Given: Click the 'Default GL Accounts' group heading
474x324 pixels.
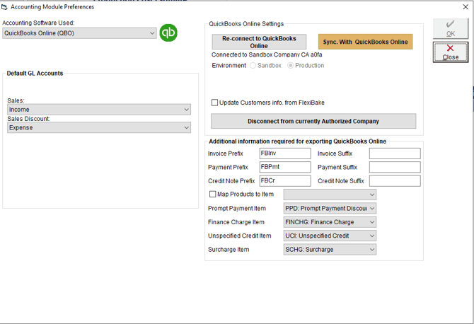Looking at the screenshot, I should (x=35, y=74).
